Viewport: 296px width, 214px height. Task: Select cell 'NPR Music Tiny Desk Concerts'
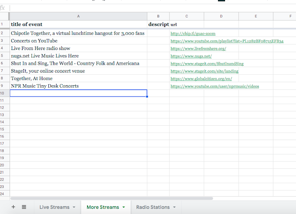pyautogui.click(x=78, y=86)
